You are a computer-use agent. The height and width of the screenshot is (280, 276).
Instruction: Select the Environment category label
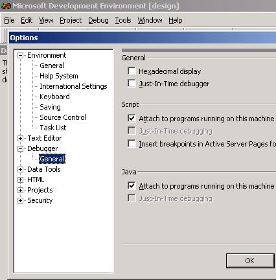tap(47, 55)
